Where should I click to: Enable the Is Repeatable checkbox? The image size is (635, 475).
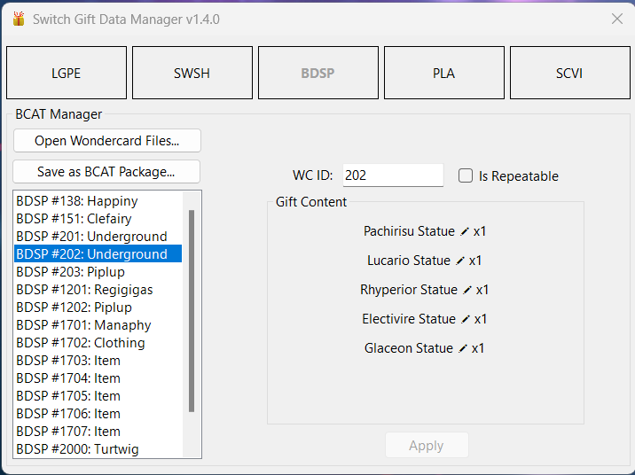point(466,176)
